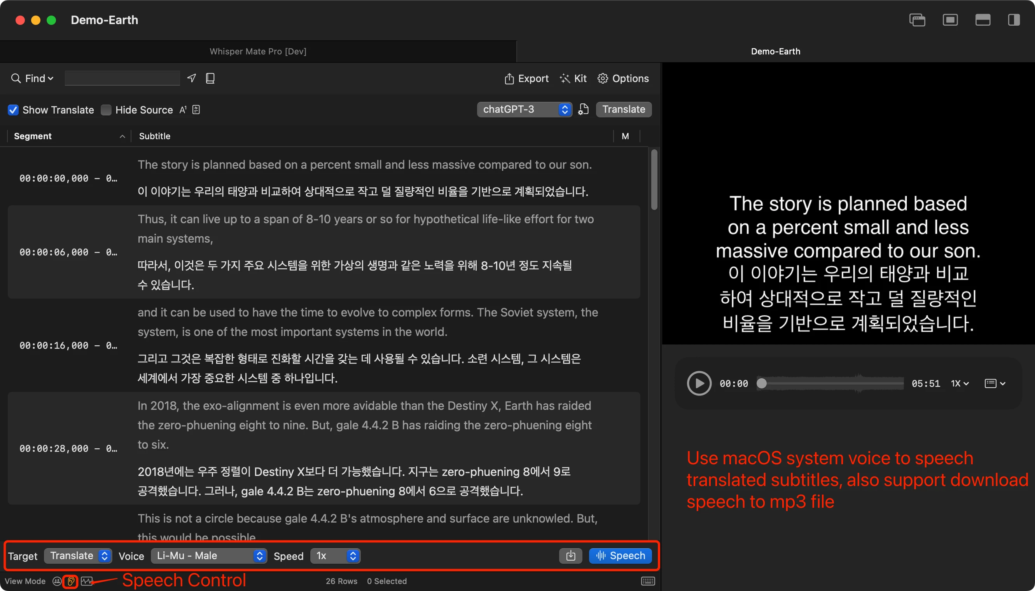Uncheck the Show Translate checkbox
The width and height of the screenshot is (1035, 591).
click(13, 110)
